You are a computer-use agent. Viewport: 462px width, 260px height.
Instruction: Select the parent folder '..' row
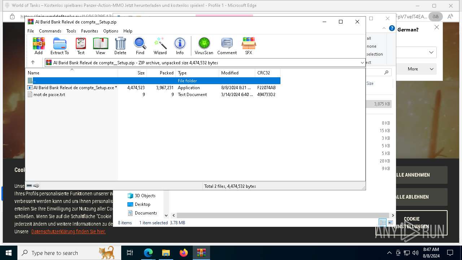click(153, 81)
